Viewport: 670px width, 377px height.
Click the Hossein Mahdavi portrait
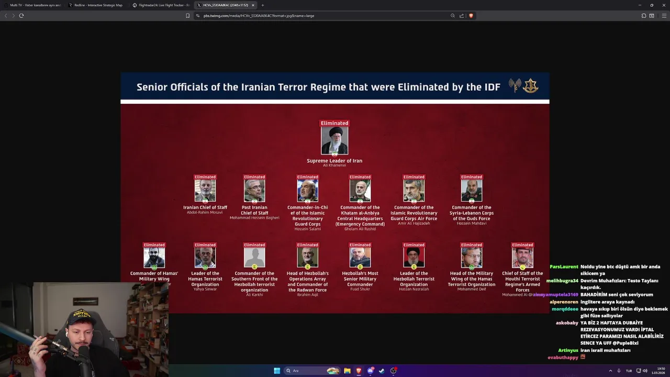(x=472, y=191)
